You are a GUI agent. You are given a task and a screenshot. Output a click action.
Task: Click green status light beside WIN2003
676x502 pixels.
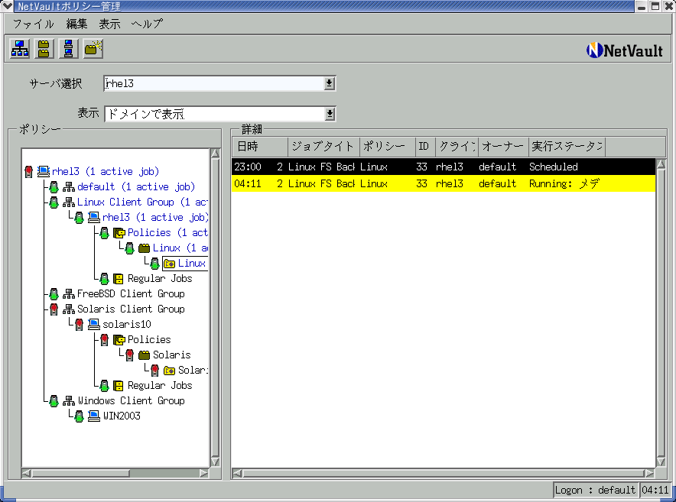pos(79,416)
